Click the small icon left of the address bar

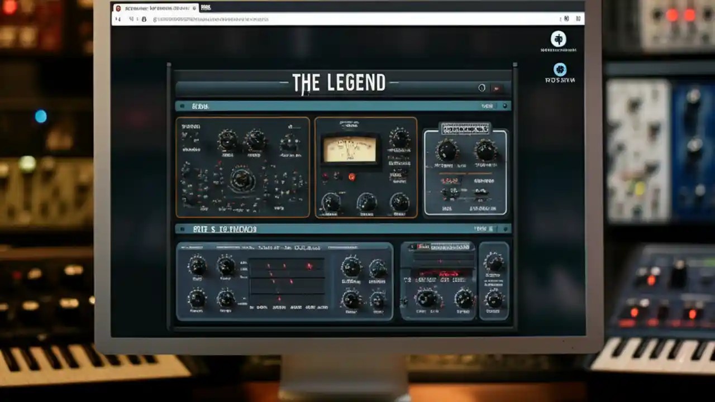click(144, 20)
